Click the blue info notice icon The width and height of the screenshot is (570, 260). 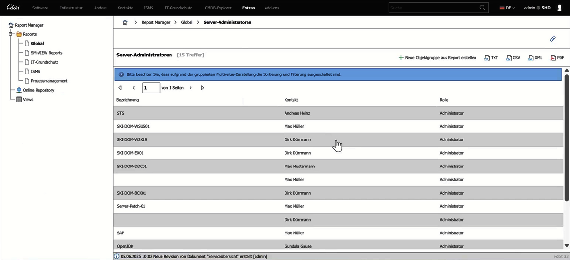(121, 74)
